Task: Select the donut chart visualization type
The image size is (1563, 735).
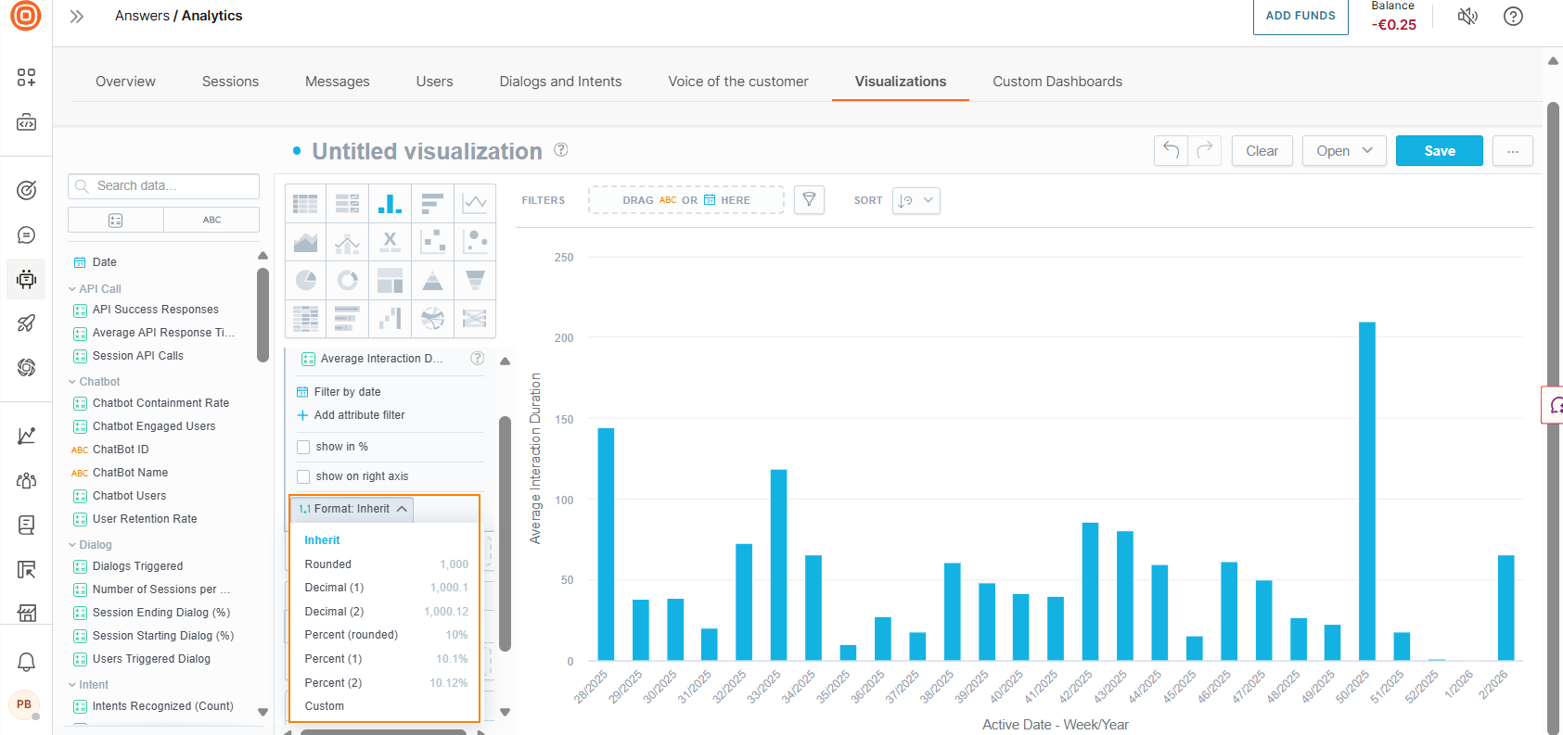Action: tap(348, 280)
